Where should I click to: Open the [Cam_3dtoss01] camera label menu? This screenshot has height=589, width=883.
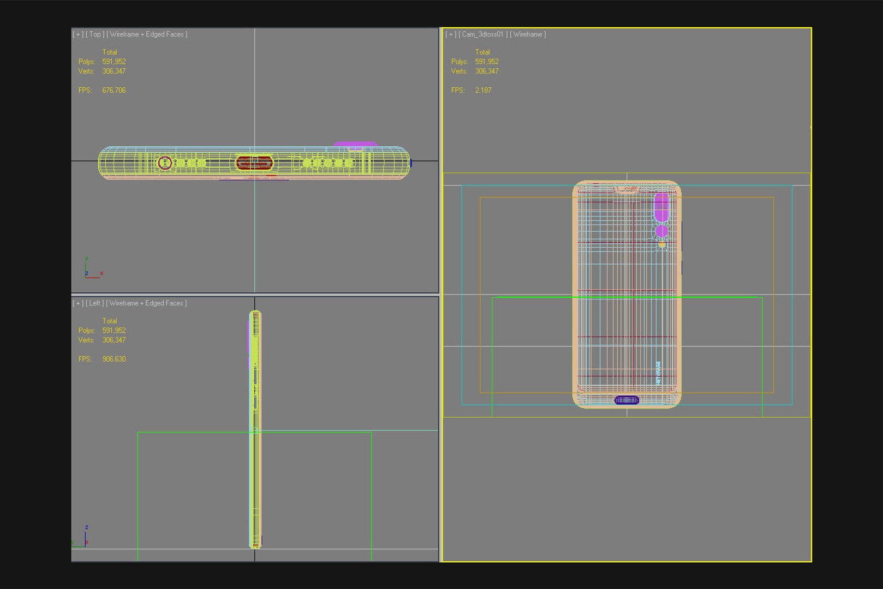[x=483, y=34]
